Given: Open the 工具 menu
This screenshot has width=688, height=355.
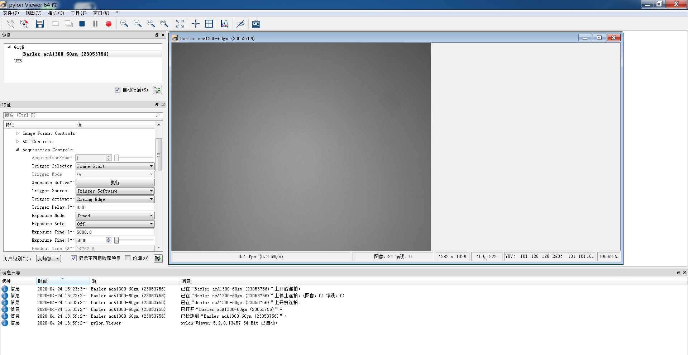Looking at the screenshot, I should point(78,13).
